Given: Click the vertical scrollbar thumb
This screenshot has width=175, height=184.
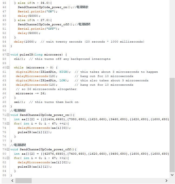Looking at the screenshot, I should pyautogui.click(x=172, y=124).
